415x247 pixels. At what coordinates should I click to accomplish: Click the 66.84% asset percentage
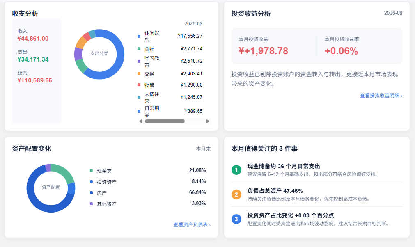[x=197, y=192]
